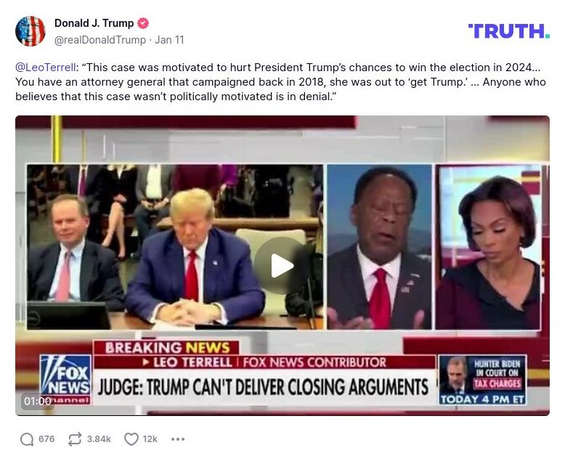Click the Hunter Biden promo thumbnail in video
Screen dimensions: 565x461
(x=482, y=380)
